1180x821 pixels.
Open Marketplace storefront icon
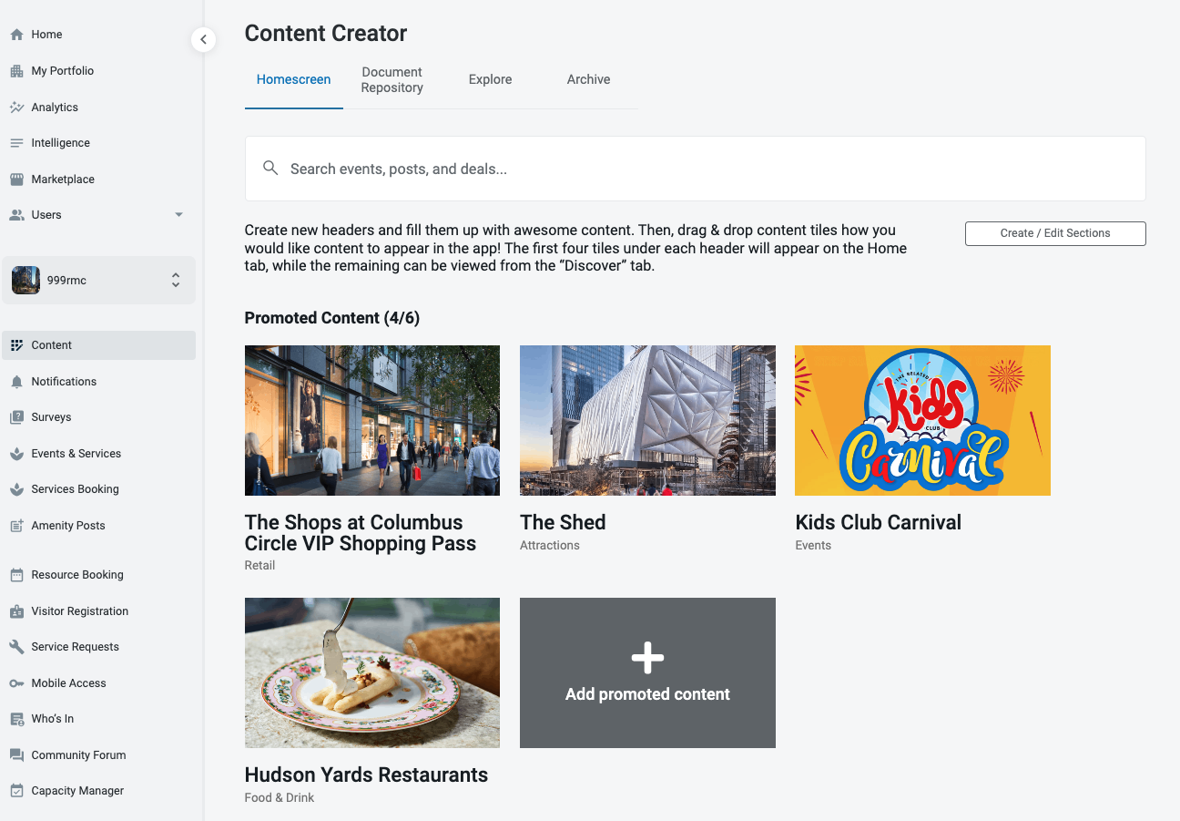click(x=16, y=180)
